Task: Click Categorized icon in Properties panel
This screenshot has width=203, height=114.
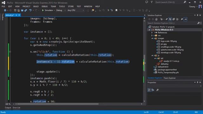Action: pos(149,90)
